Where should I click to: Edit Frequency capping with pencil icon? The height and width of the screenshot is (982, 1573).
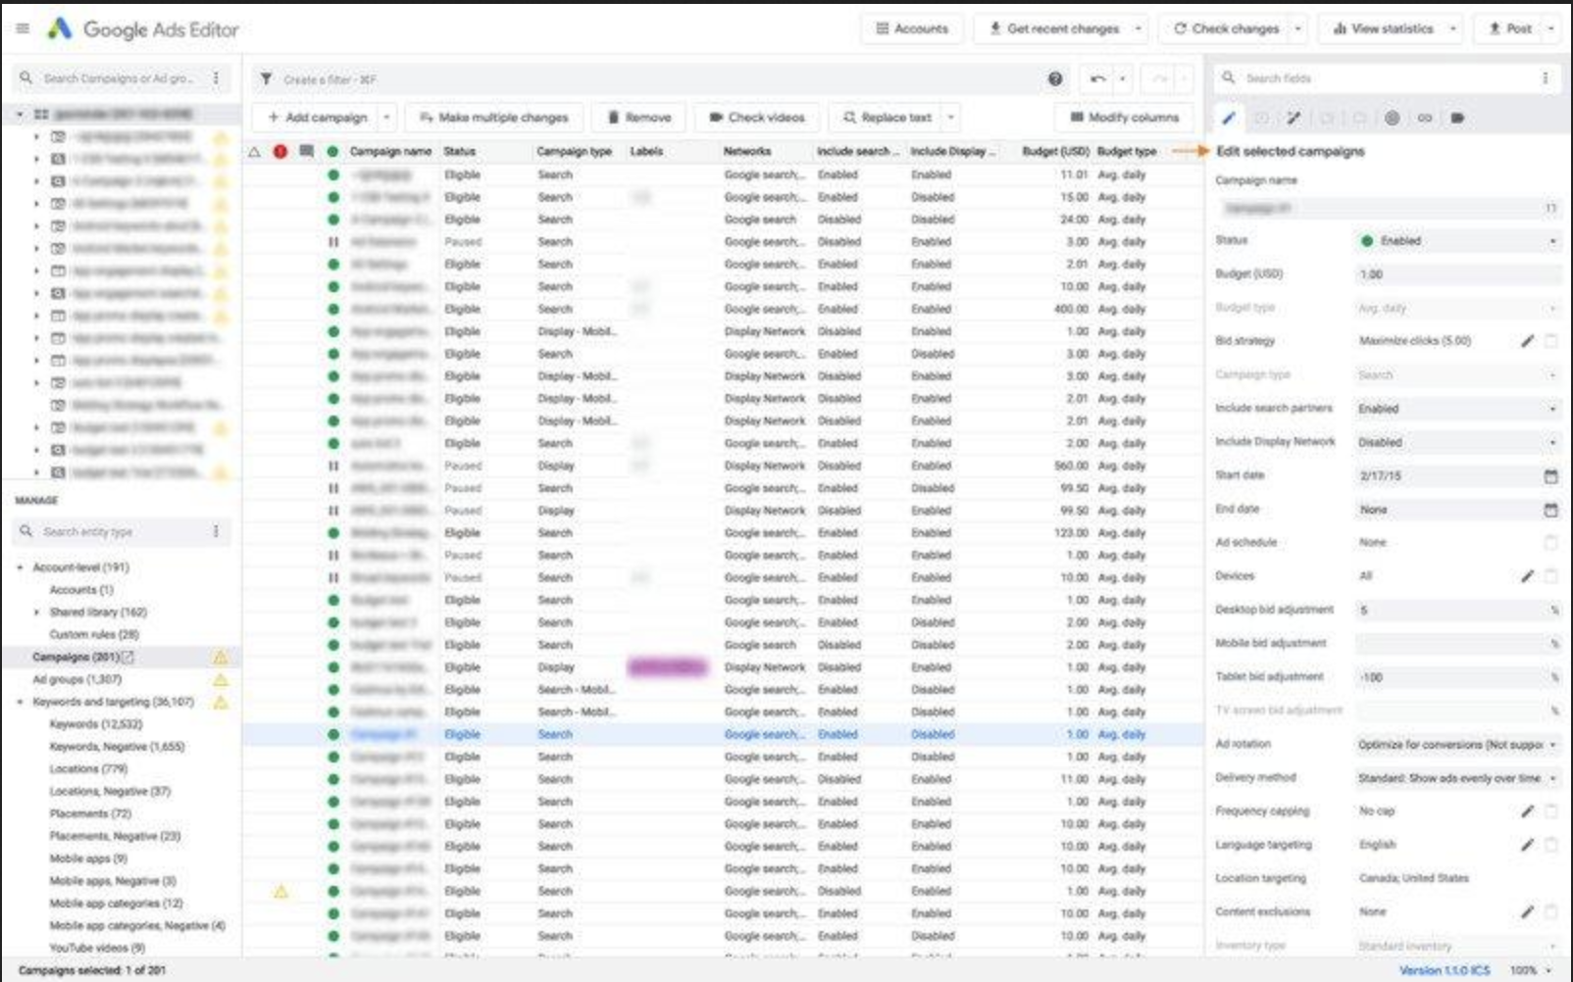tap(1527, 811)
